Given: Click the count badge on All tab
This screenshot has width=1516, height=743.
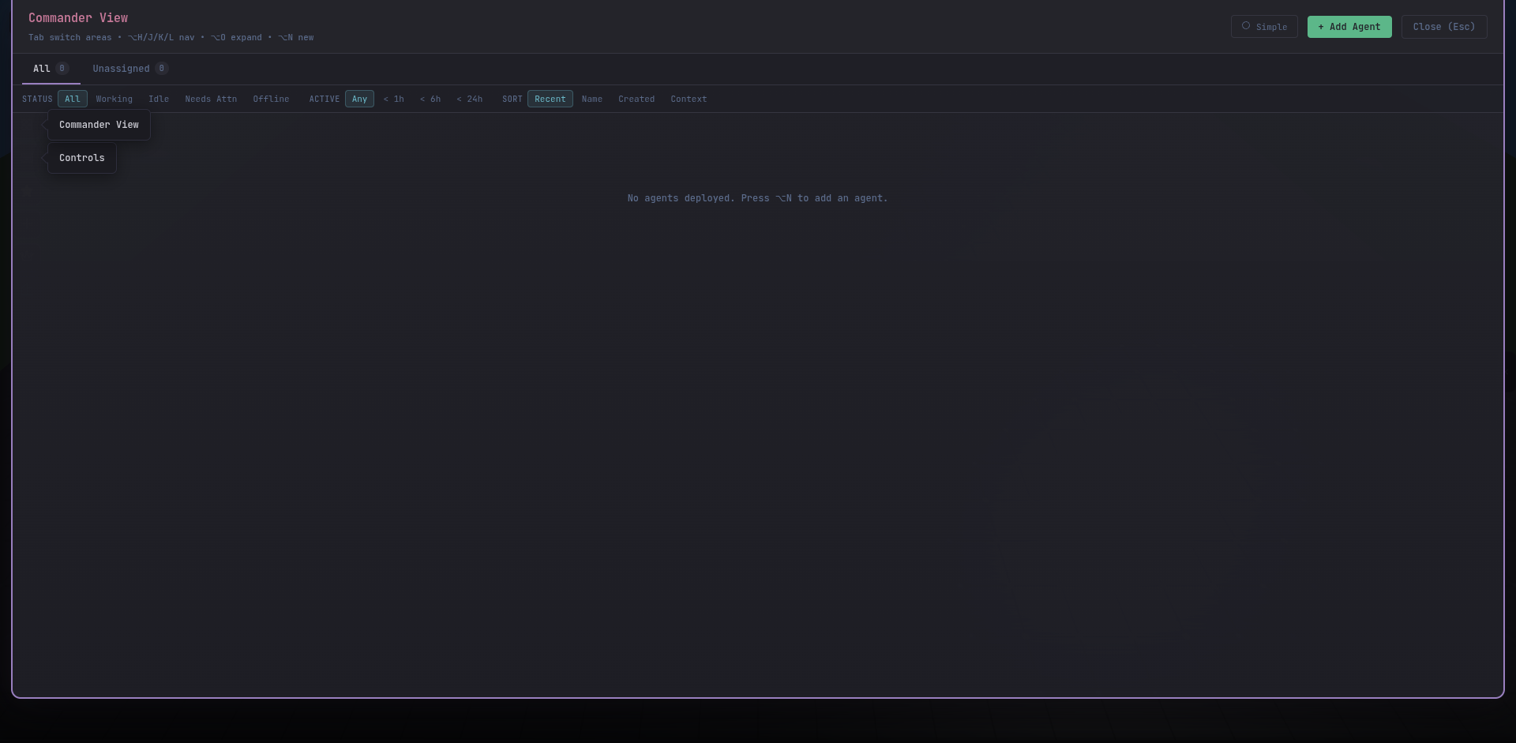Looking at the screenshot, I should click(x=62, y=69).
